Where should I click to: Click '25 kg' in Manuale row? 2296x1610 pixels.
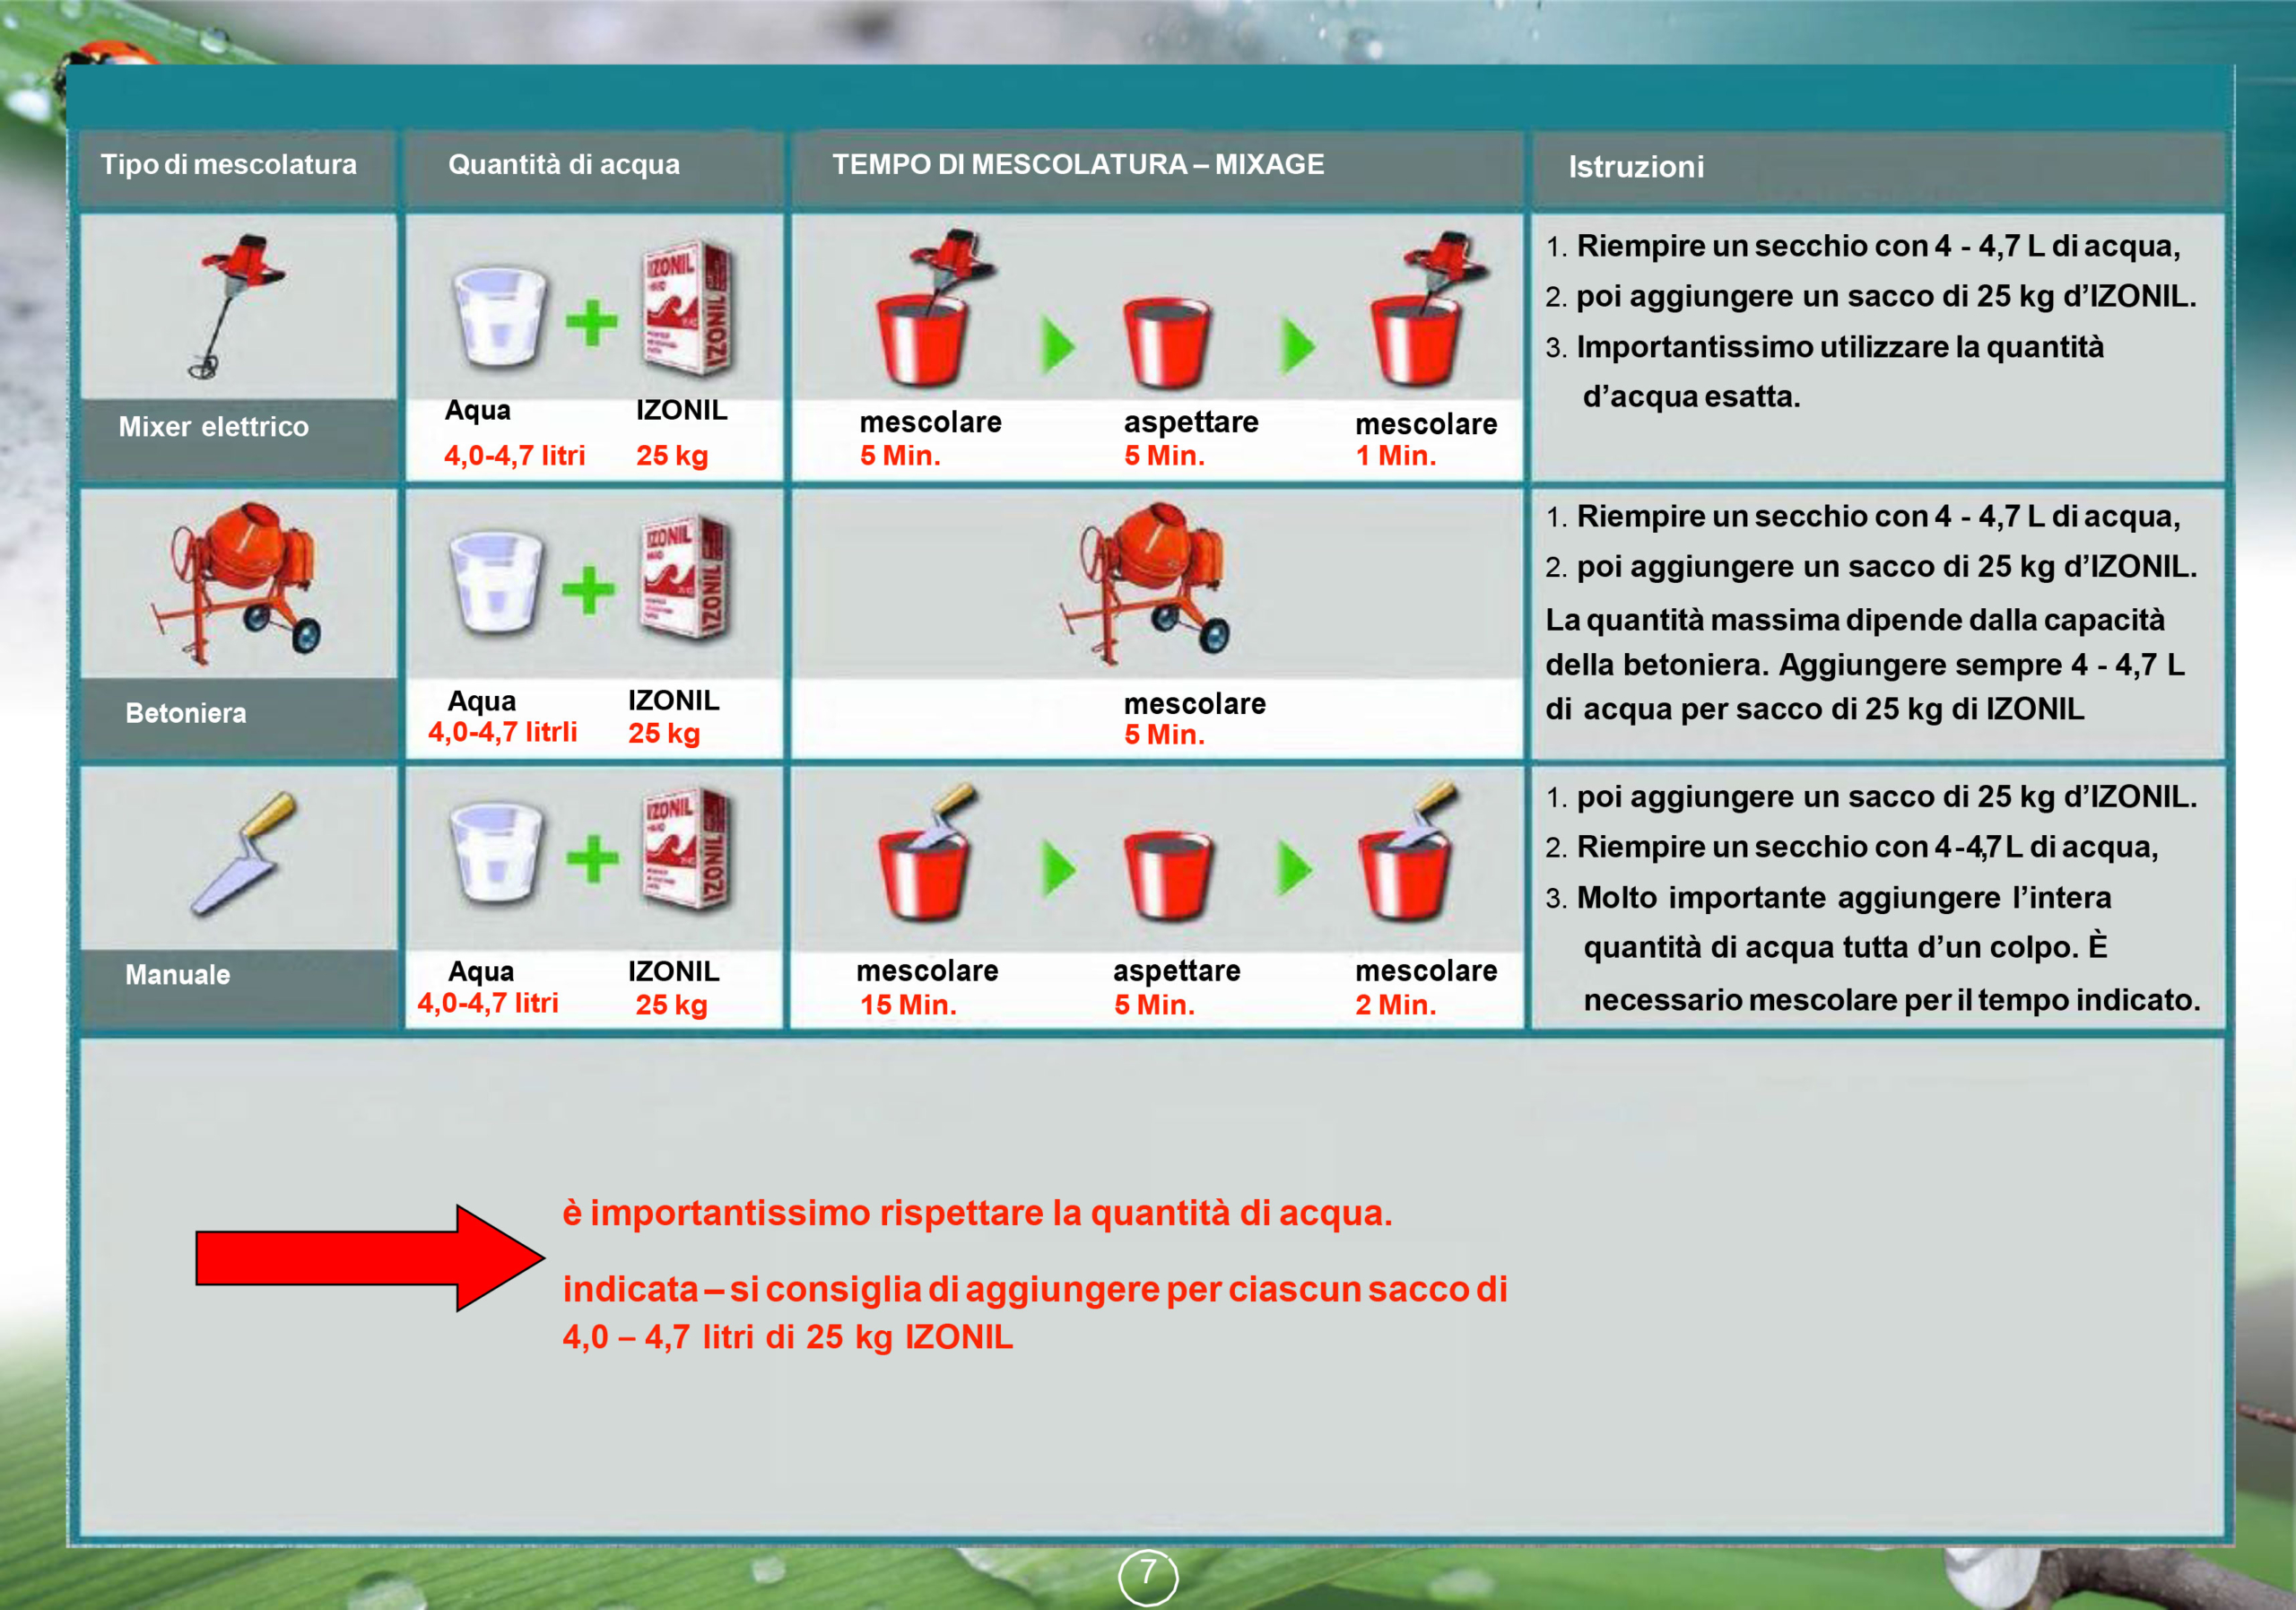[x=671, y=1005]
